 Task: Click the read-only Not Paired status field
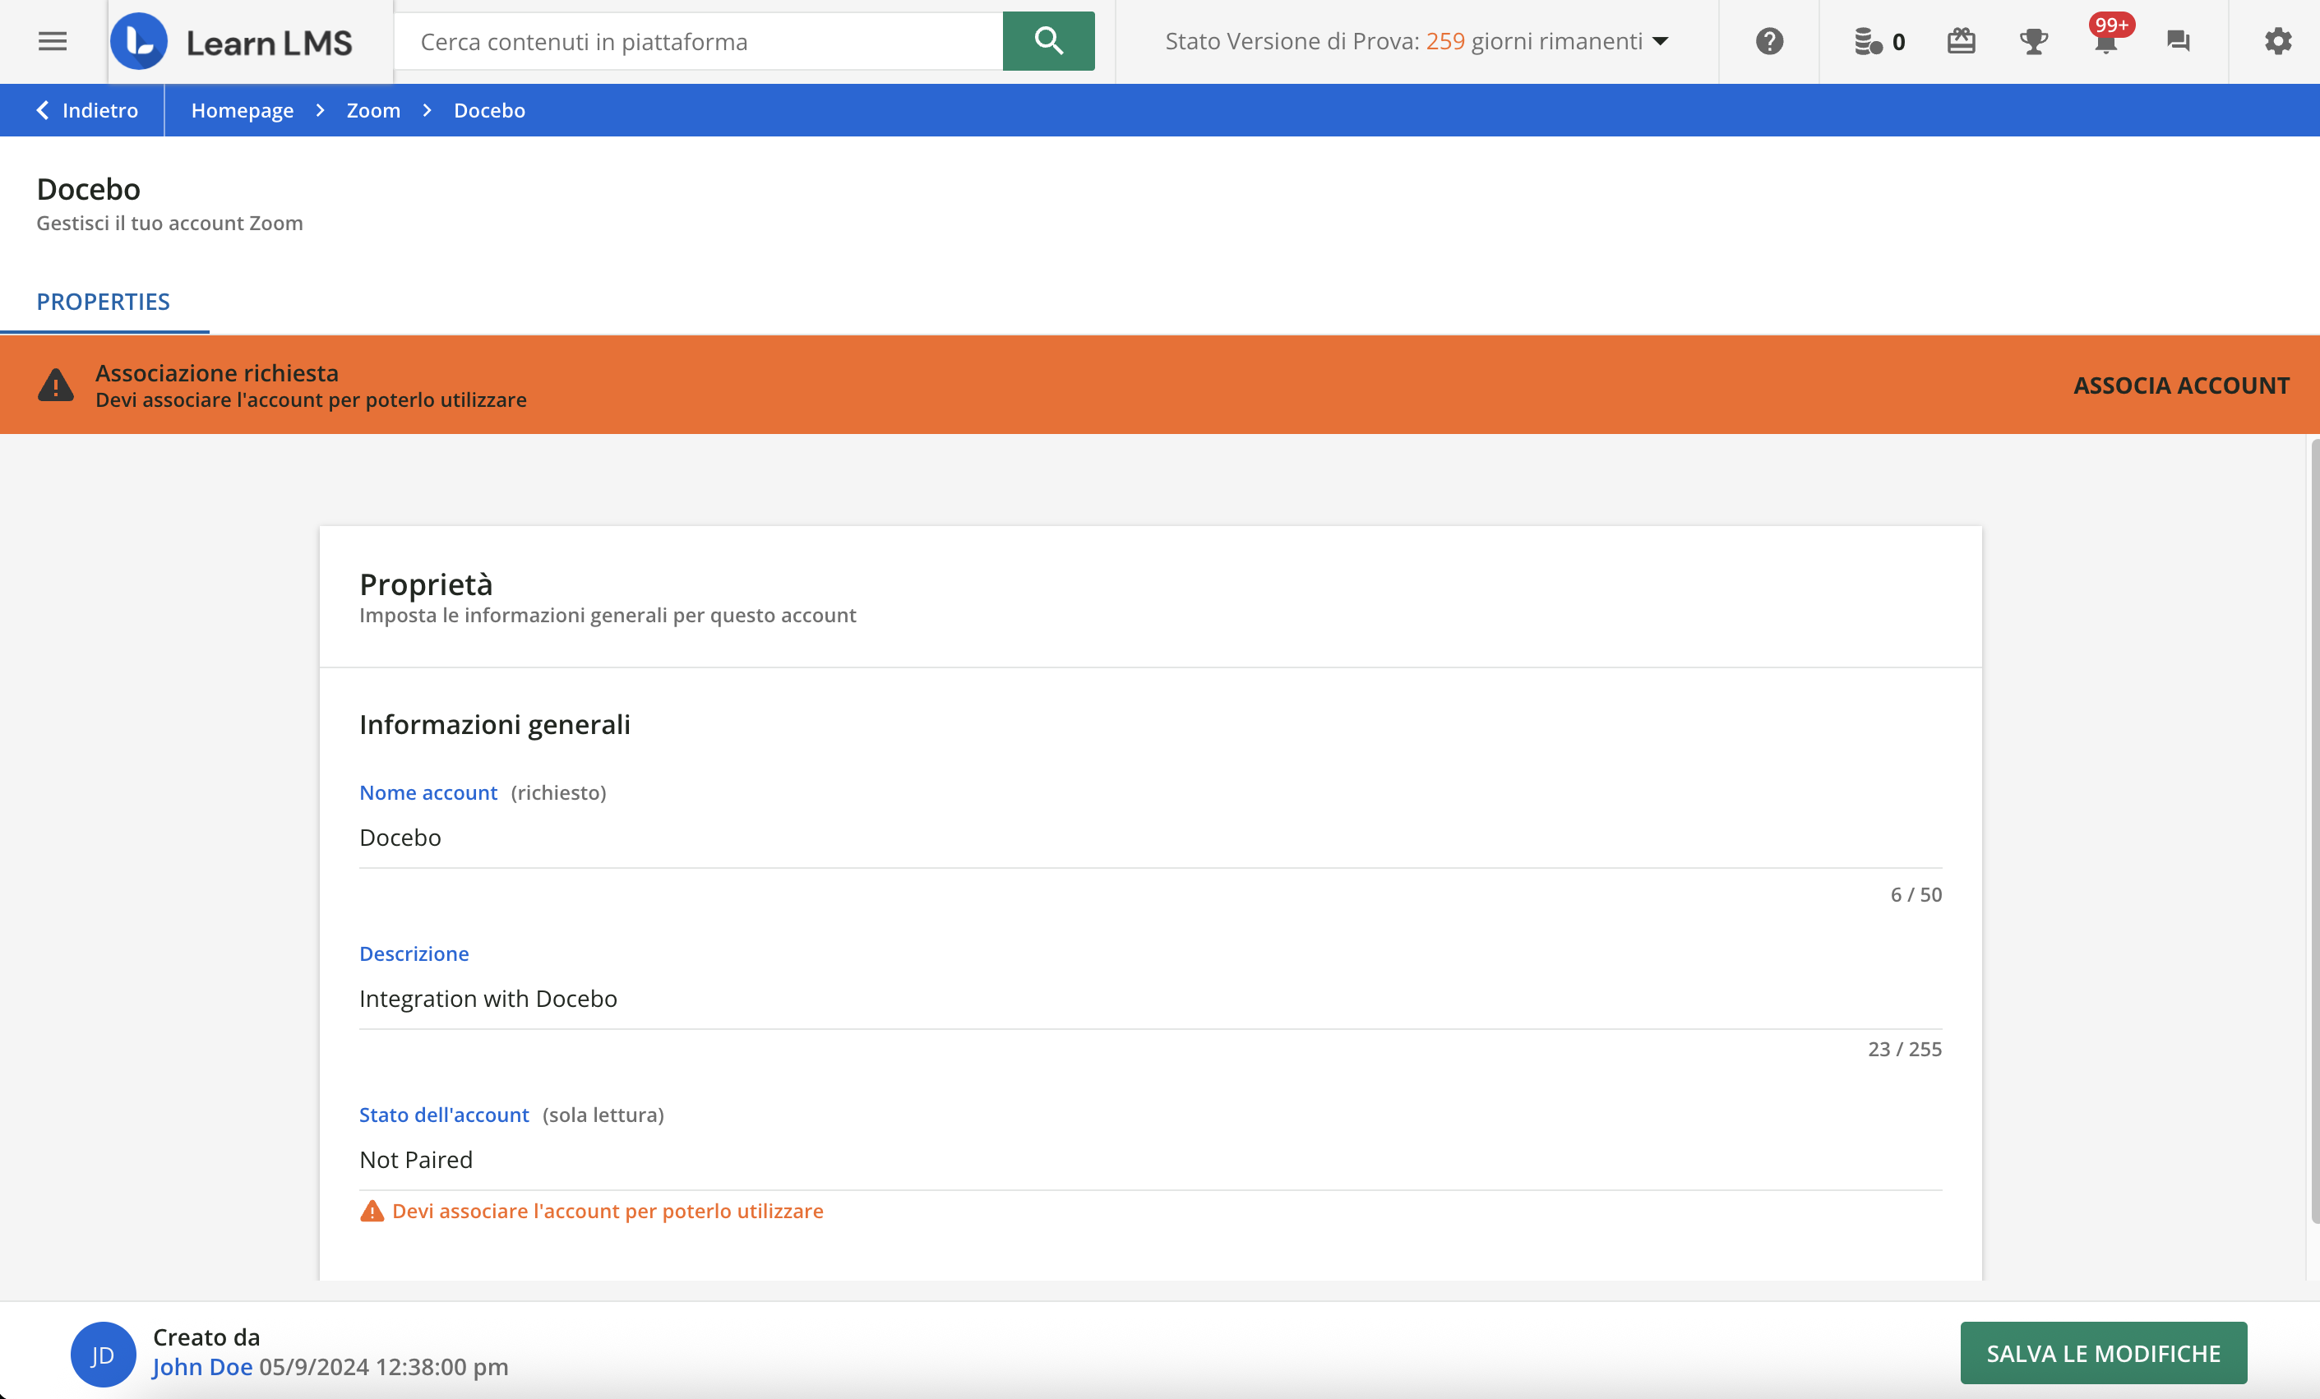1149,1160
